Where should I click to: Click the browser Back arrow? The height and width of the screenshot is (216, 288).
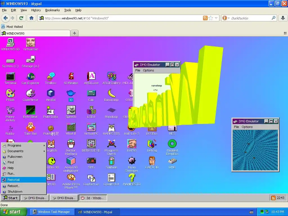click(x=5, y=18)
